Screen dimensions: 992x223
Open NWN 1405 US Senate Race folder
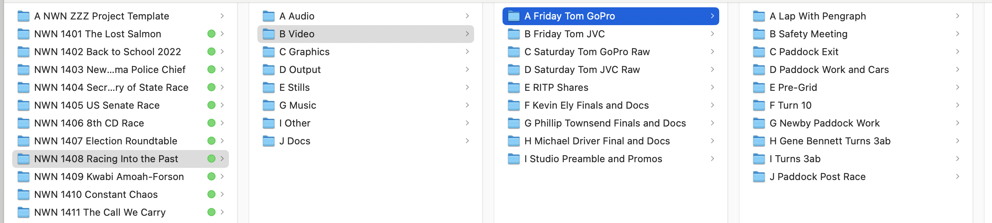pos(97,105)
